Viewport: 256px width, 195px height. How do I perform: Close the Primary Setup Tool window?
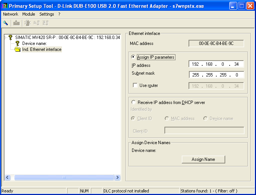tap(250, 6)
